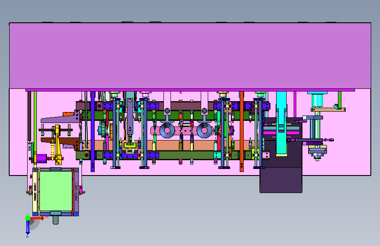Click the long orange vertical bar

point(241,131)
